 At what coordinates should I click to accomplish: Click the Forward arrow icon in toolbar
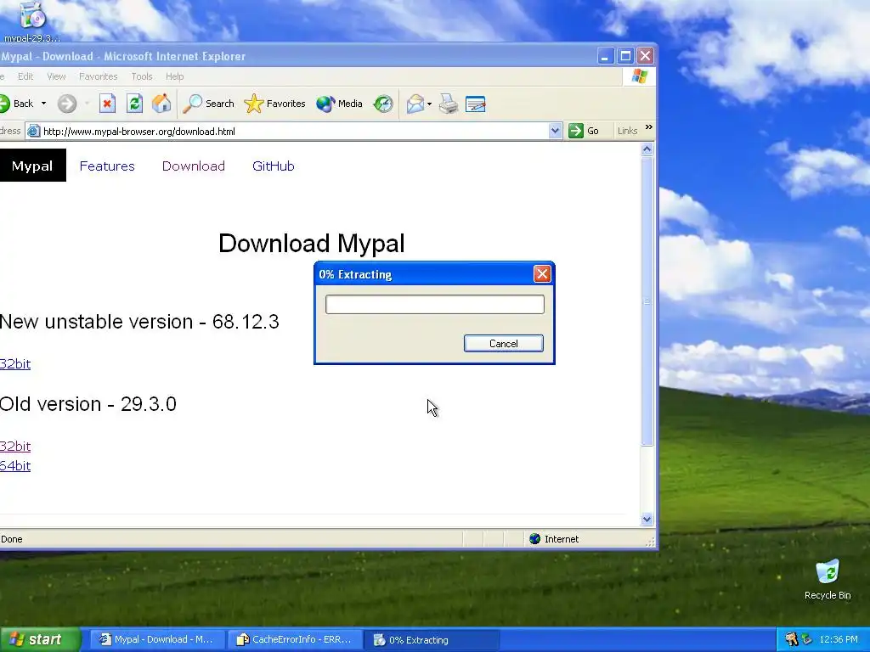click(67, 104)
